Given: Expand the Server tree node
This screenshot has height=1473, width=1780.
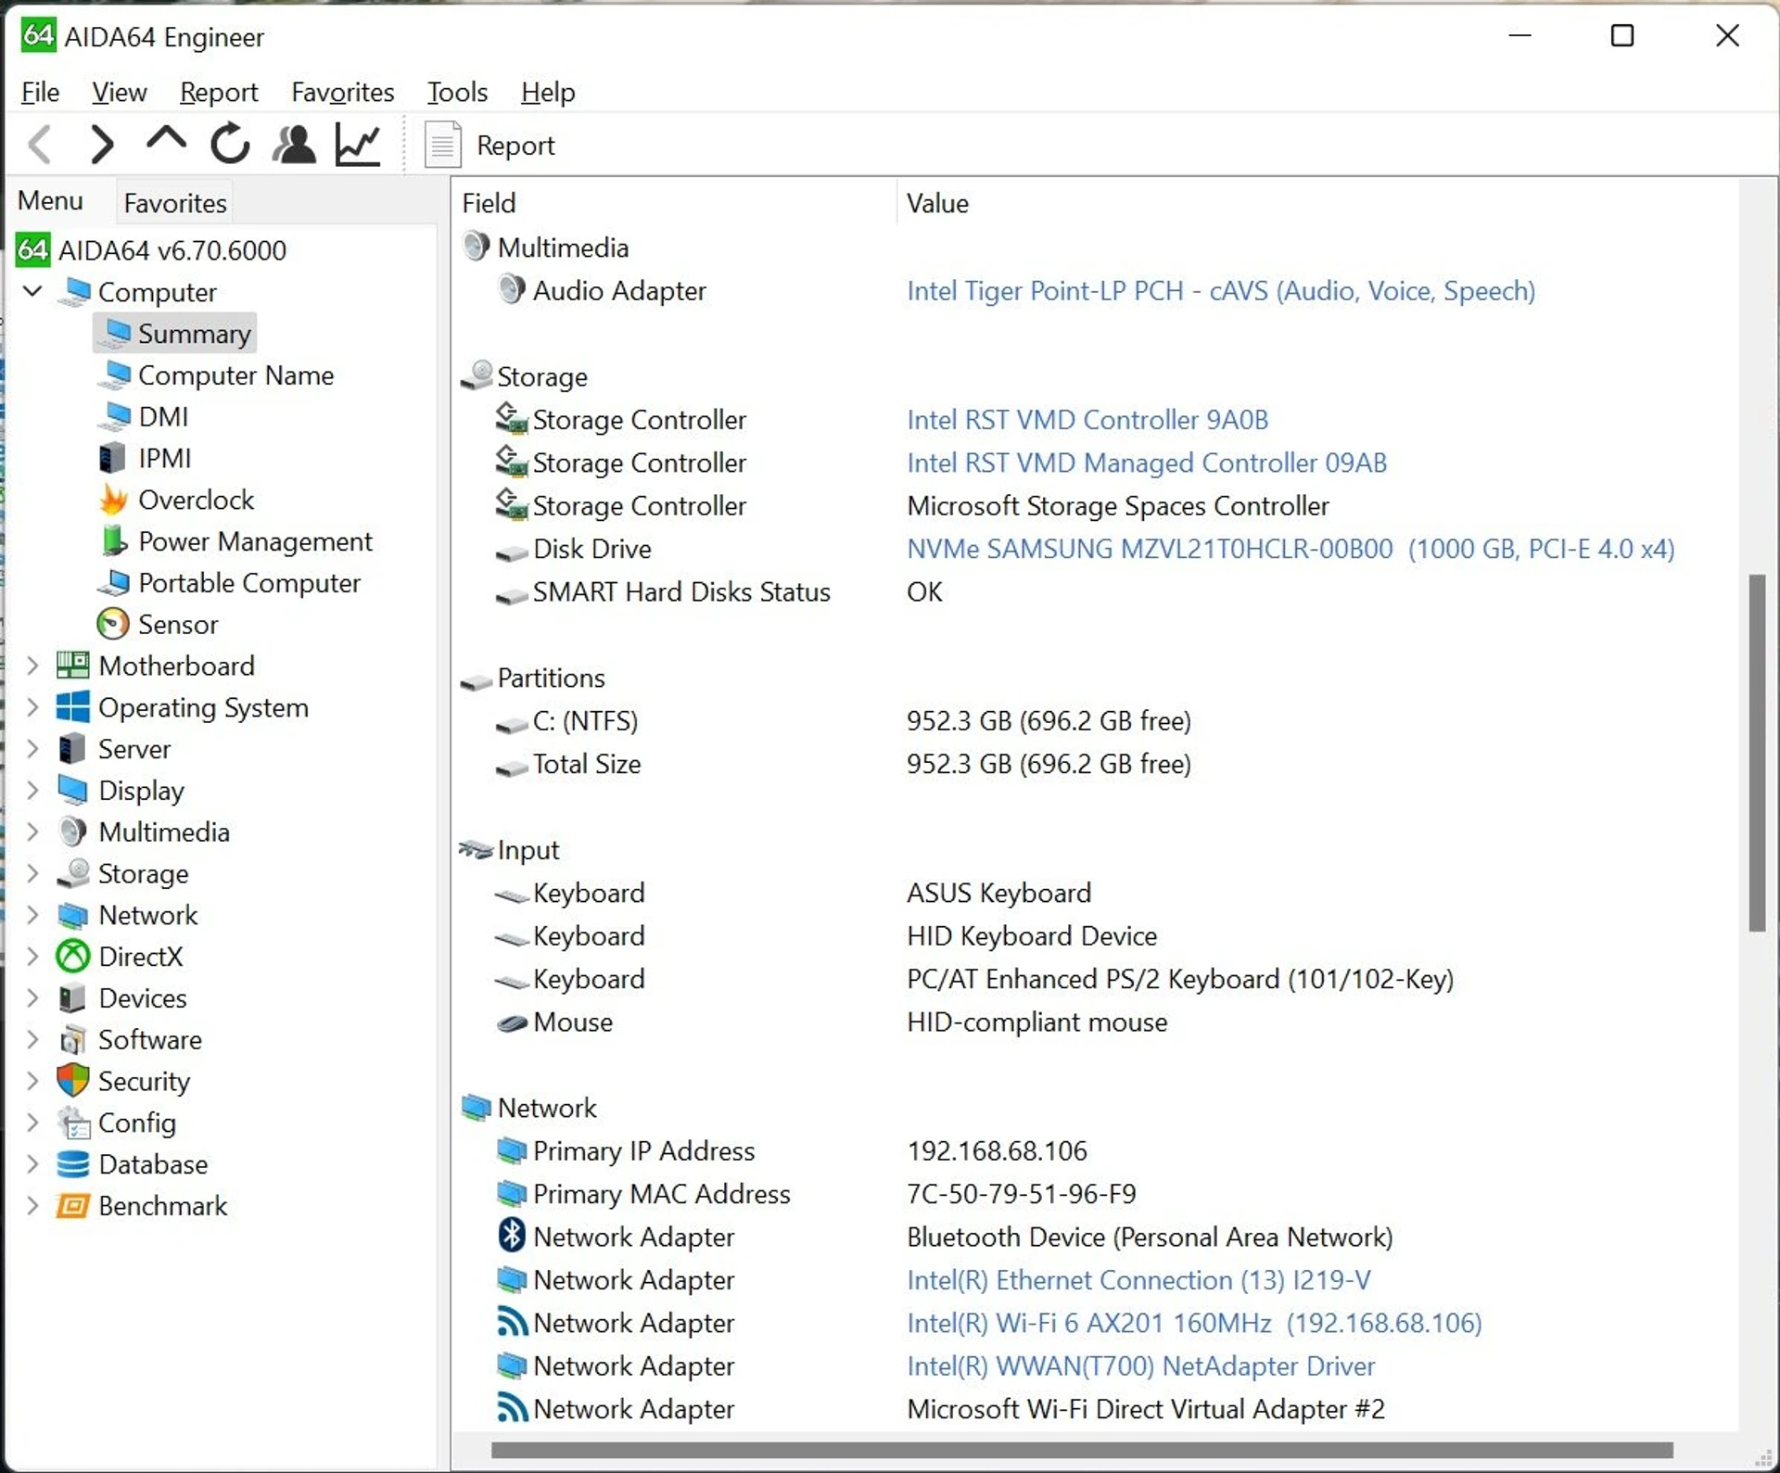Looking at the screenshot, I should point(32,748).
